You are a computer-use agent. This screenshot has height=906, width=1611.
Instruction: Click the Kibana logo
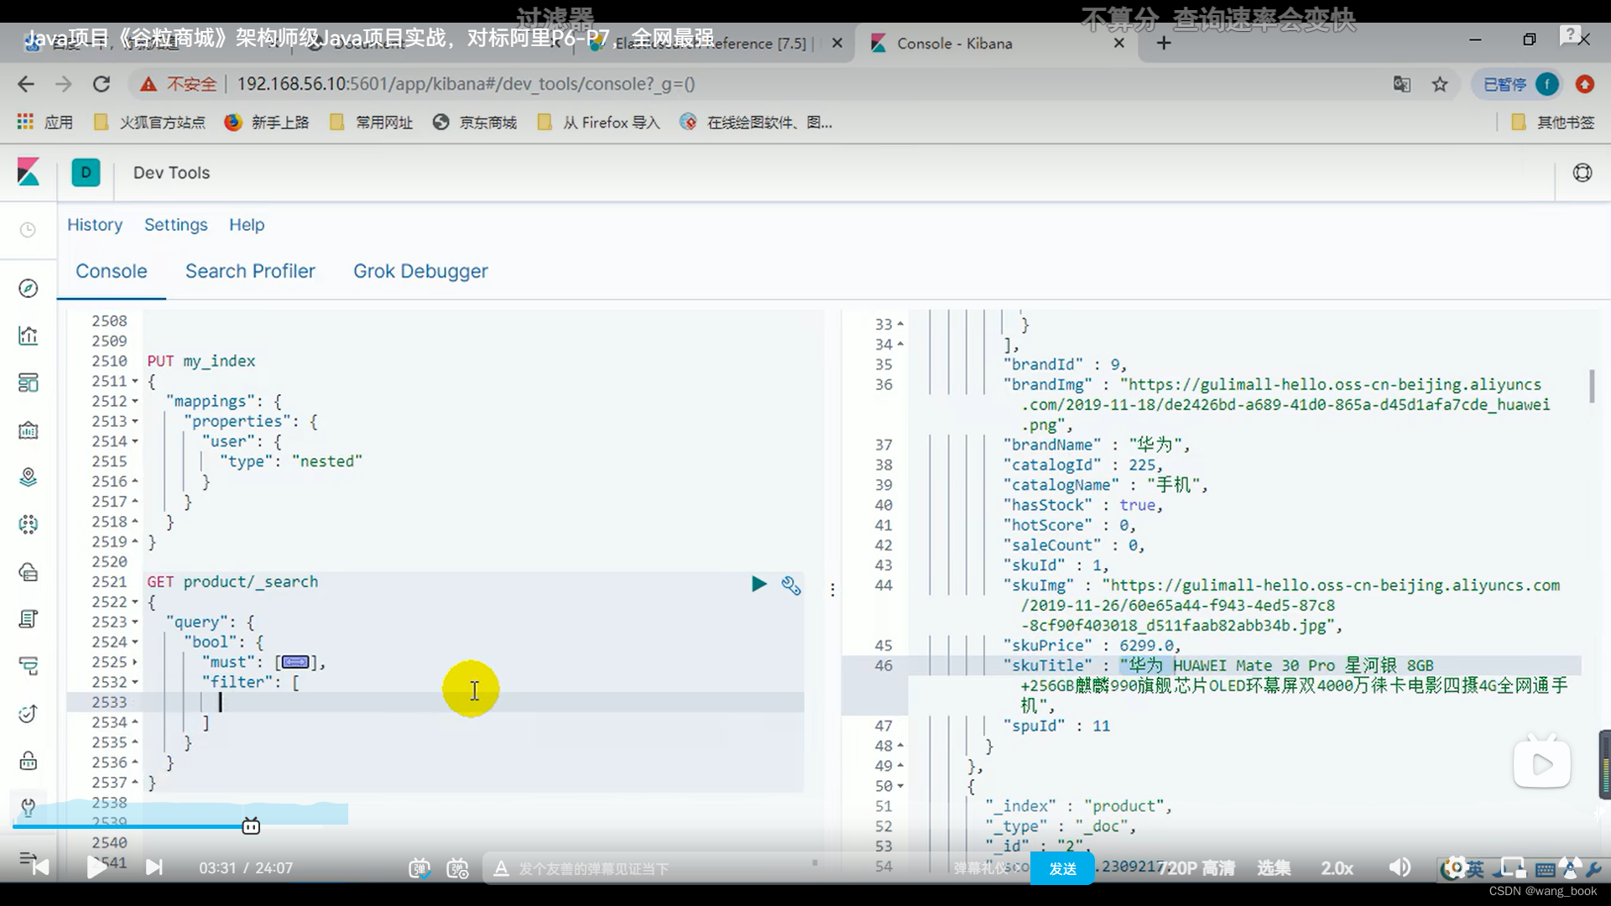[x=29, y=172]
